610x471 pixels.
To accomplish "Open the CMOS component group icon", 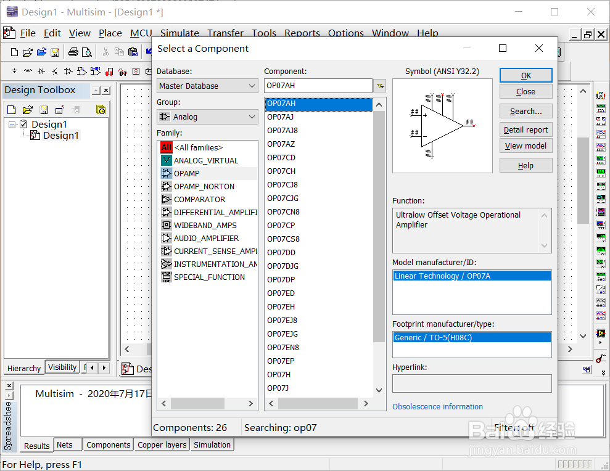I will (96, 71).
